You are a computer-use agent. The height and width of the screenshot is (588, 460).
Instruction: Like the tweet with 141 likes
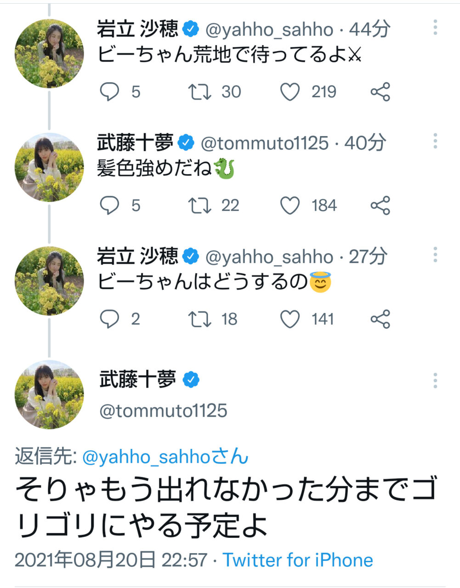point(290,319)
